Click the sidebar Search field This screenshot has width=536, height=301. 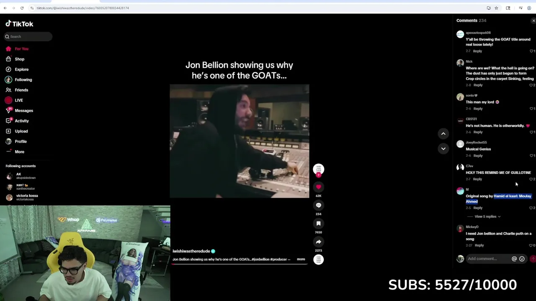pyautogui.click(x=28, y=36)
